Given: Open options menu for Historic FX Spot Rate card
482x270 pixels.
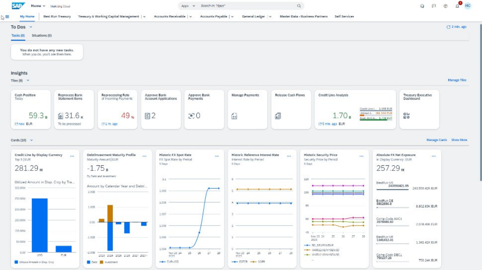Looking at the screenshot, I should click(216, 156).
